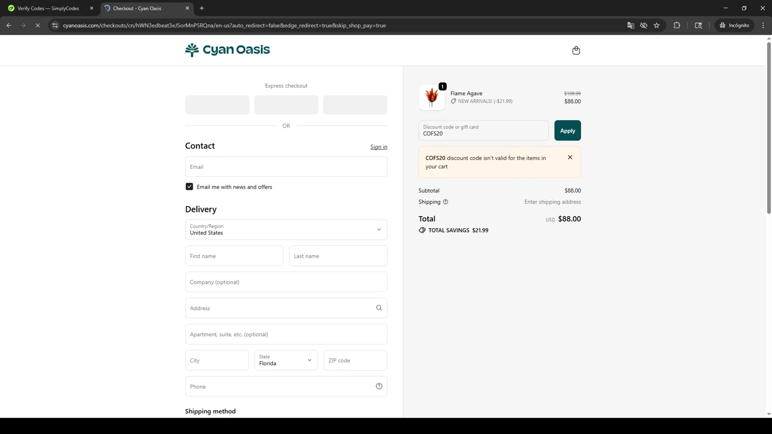Bookmark this page with the star icon
Screen dimensions: 772x434
[657, 25]
